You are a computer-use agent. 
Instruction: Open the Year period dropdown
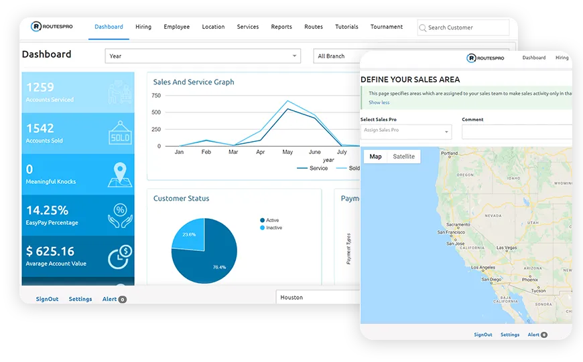coord(202,56)
